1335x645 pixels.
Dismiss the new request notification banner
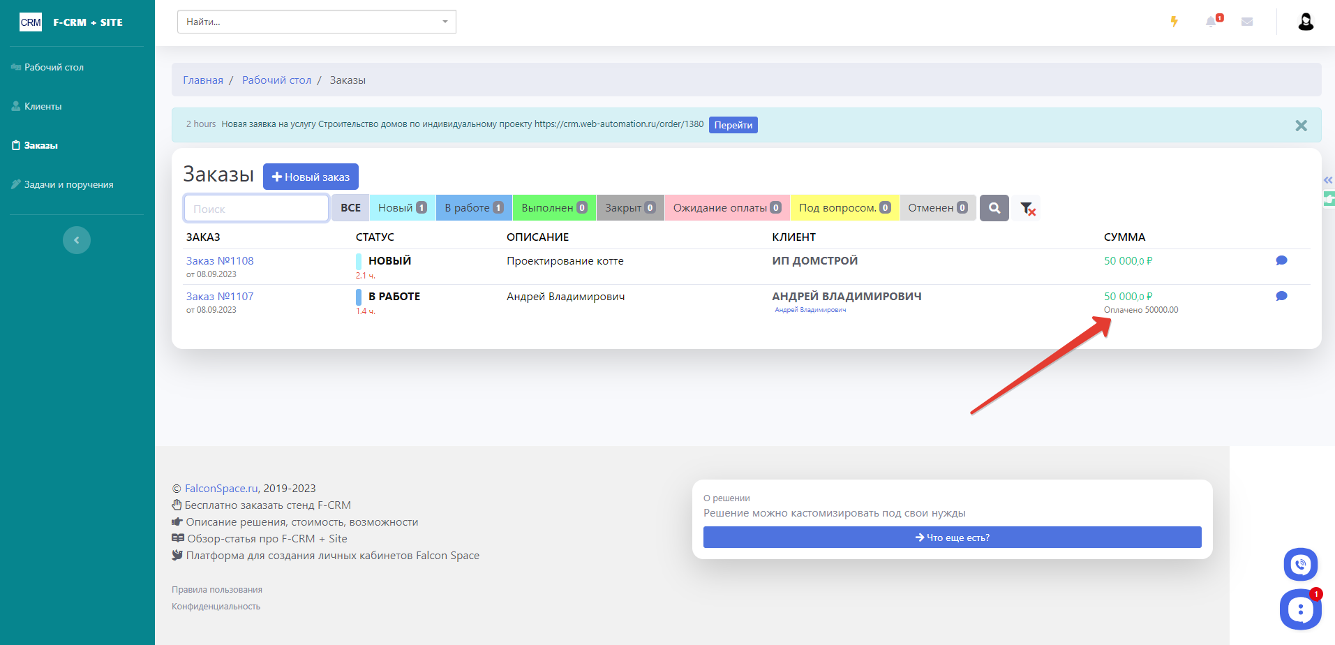coord(1301,126)
